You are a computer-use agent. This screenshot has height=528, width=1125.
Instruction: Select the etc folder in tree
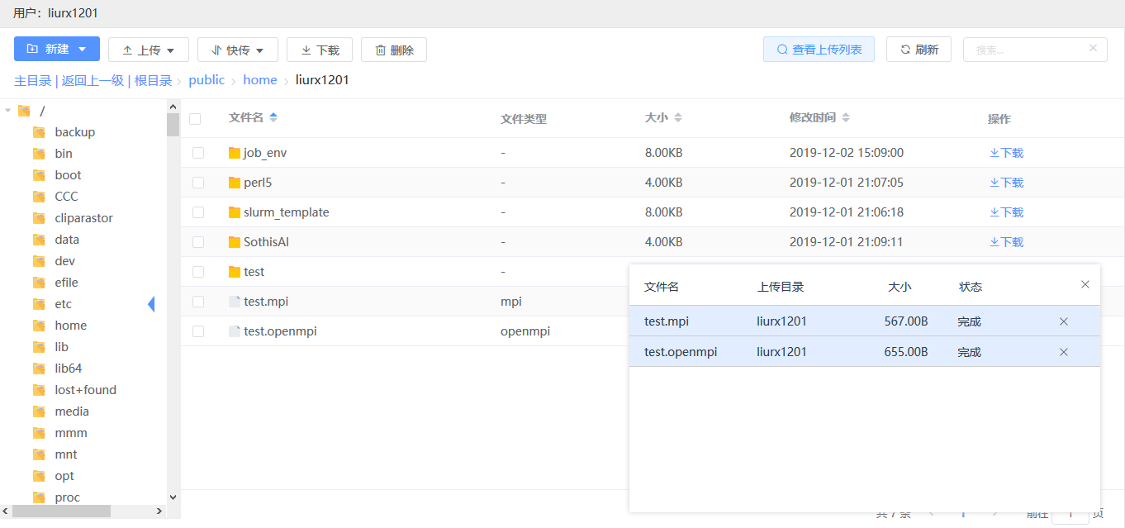tap(64, 304)
